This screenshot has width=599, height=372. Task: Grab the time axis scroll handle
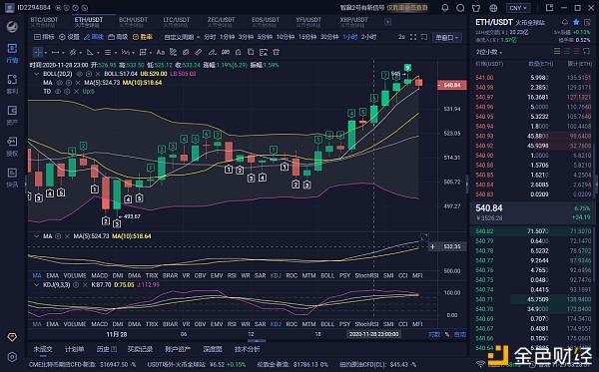click(x=257, y=340)
